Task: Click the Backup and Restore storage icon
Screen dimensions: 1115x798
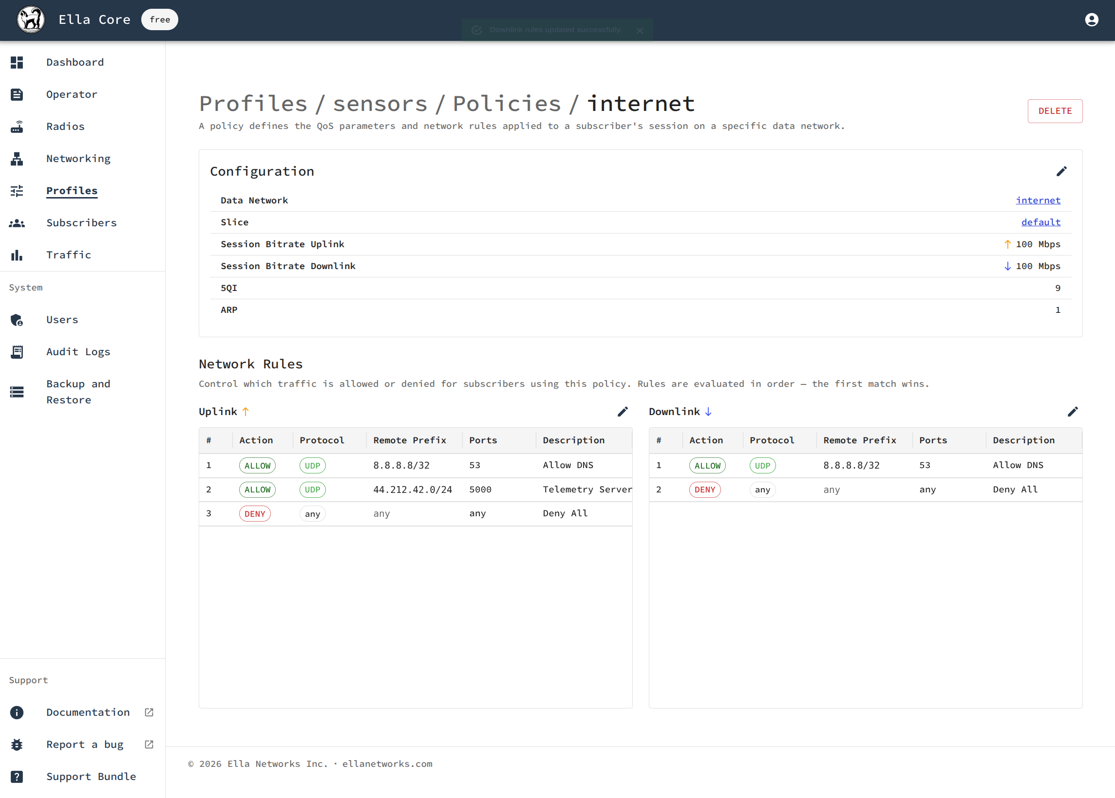Action: coord(17,392)
